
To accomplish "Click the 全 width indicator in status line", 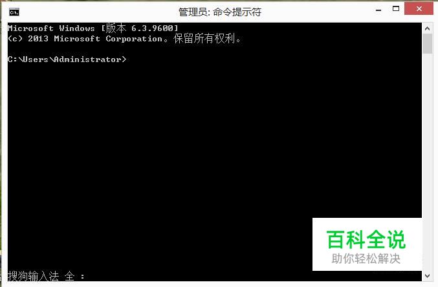I will 70,276.
